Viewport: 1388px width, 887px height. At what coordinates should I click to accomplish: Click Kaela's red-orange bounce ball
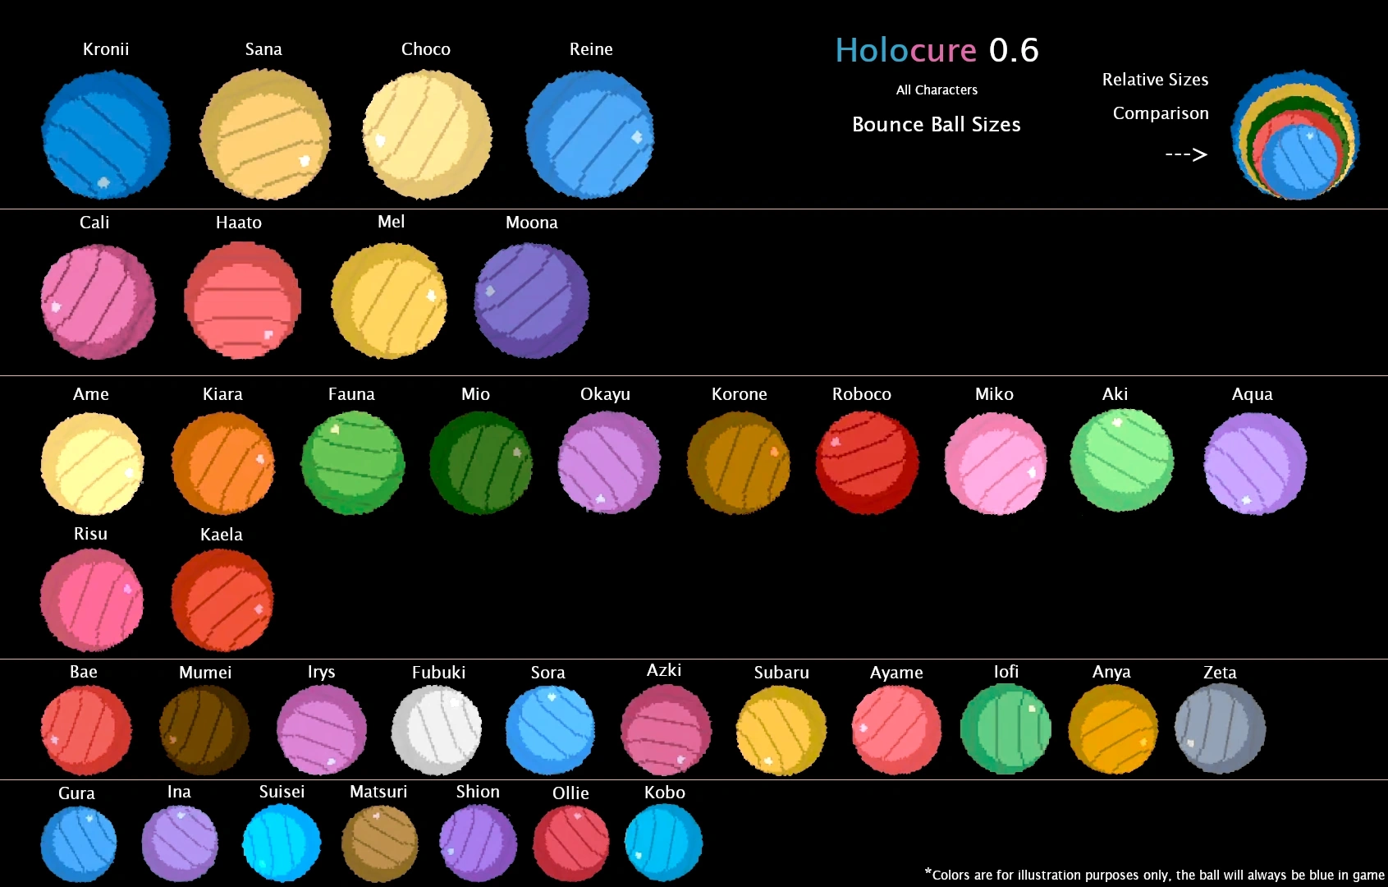click(x=222, y=600)
